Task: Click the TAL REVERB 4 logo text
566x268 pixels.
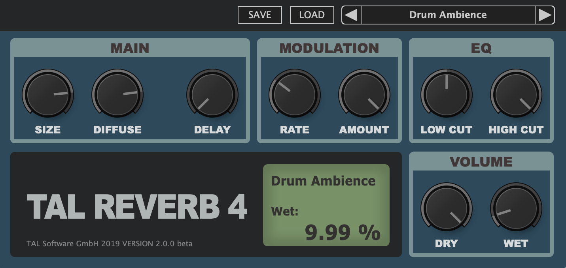Action: [x=137, y=206]
